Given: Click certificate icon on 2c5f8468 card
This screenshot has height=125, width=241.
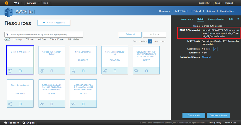Looking at the screenshot, I should (x=42, y=104).
